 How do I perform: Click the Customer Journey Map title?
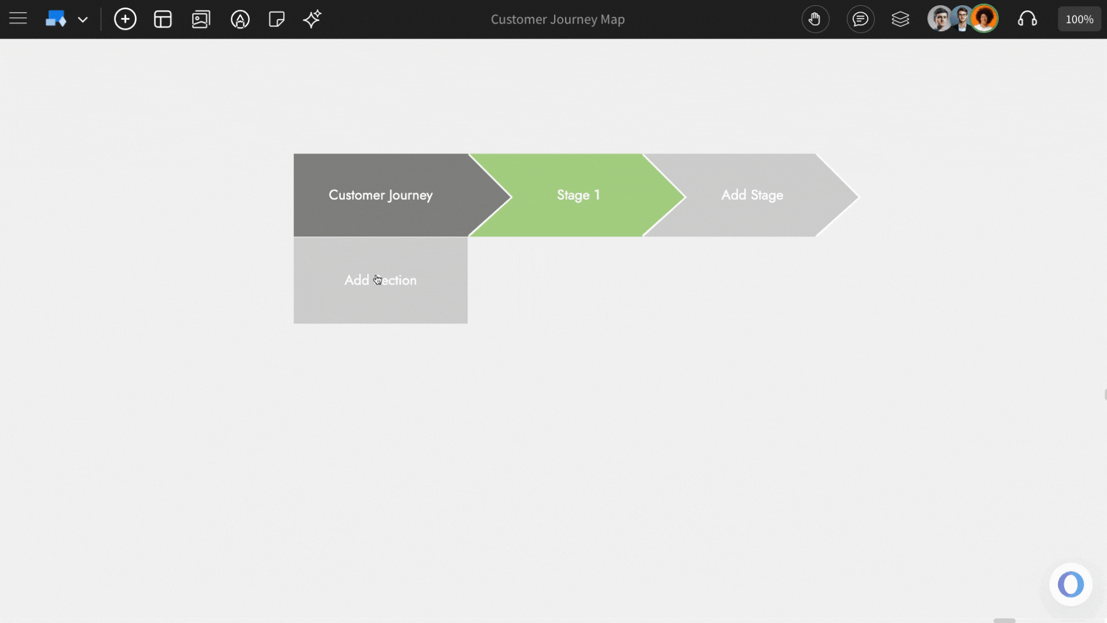[x=558, y=19]
